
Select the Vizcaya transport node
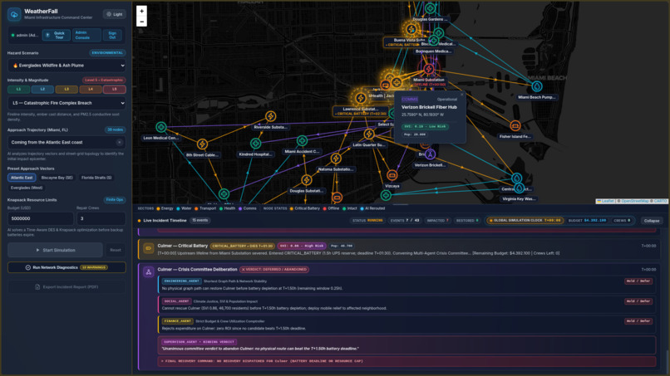click(x=392, y=175)
